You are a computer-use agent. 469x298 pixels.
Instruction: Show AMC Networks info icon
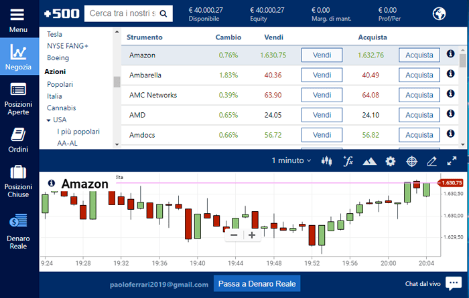click(x=450, y=94)
